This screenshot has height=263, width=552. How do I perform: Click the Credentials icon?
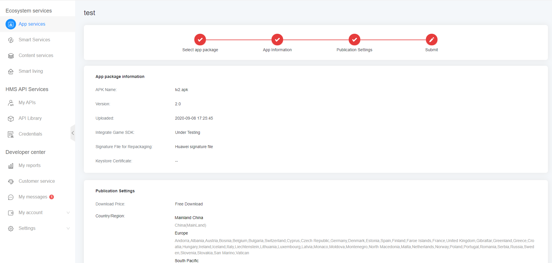(x=11, y=134)
